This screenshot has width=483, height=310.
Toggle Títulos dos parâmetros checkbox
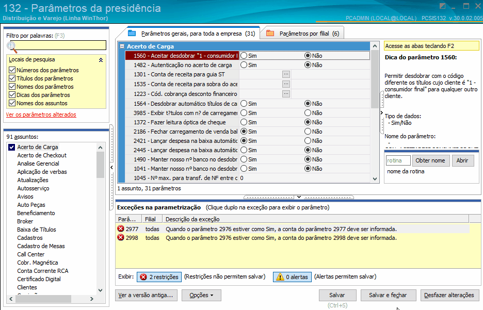12,78
